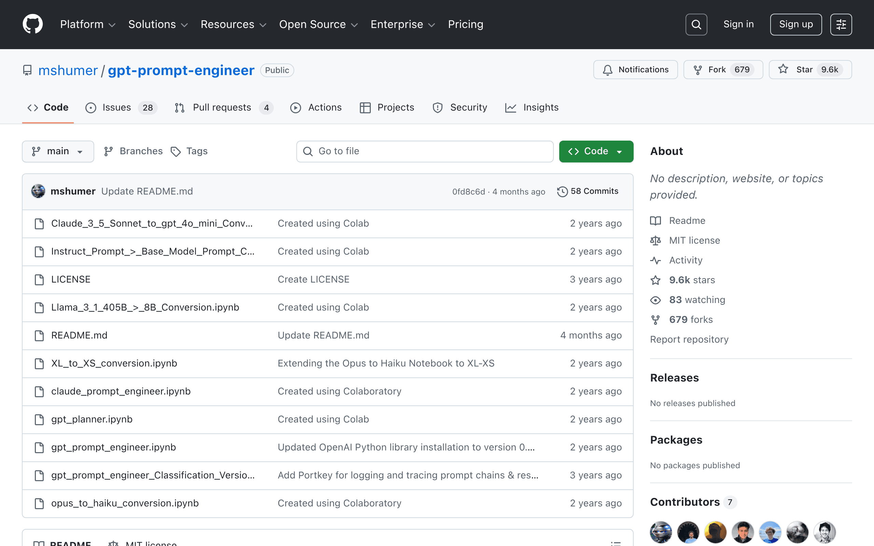Open the Actions tab
The width and height of the screenshot is (874, 546).
(316, 107)
